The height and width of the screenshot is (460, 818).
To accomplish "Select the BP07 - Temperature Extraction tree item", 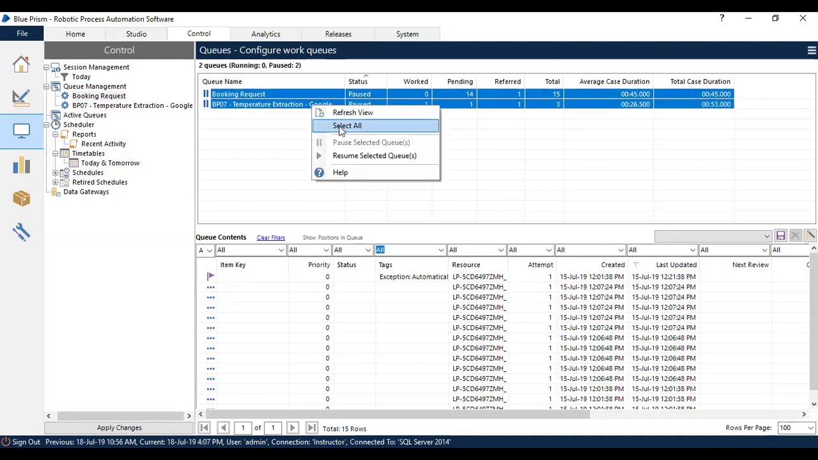I will coord(132,105).
